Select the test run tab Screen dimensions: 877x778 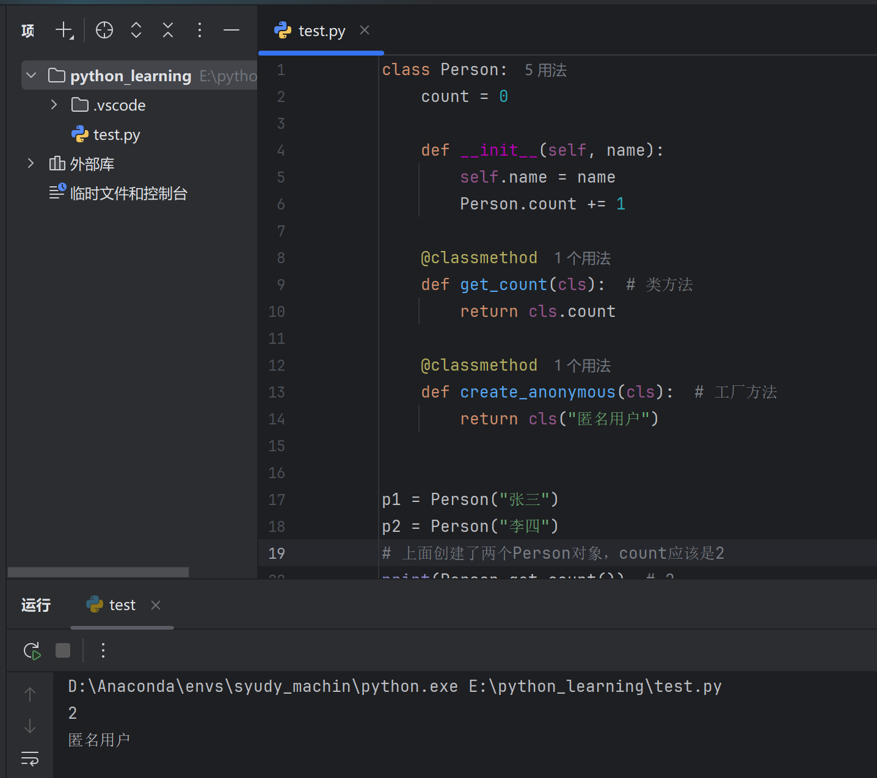(122, 605)
